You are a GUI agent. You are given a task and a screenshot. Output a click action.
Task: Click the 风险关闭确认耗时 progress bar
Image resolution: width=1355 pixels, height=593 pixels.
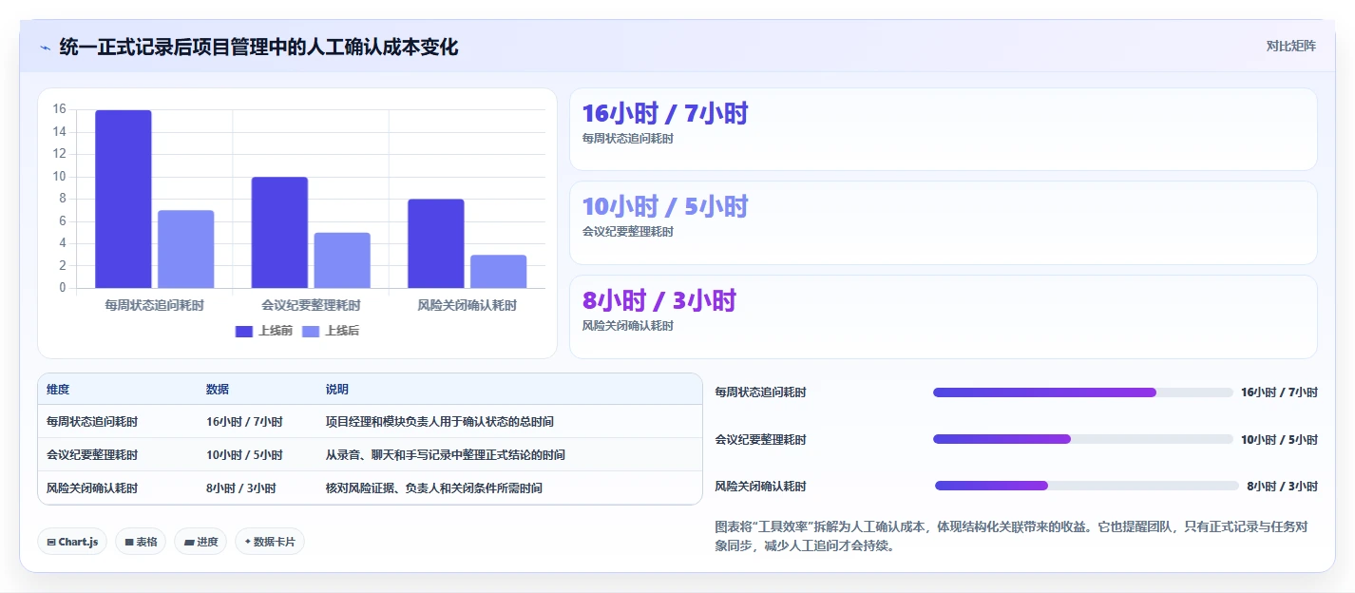click(1087, 486)
